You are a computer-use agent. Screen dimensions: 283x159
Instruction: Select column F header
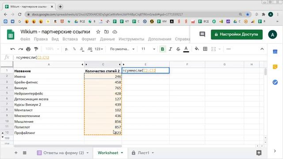[187, 64]
